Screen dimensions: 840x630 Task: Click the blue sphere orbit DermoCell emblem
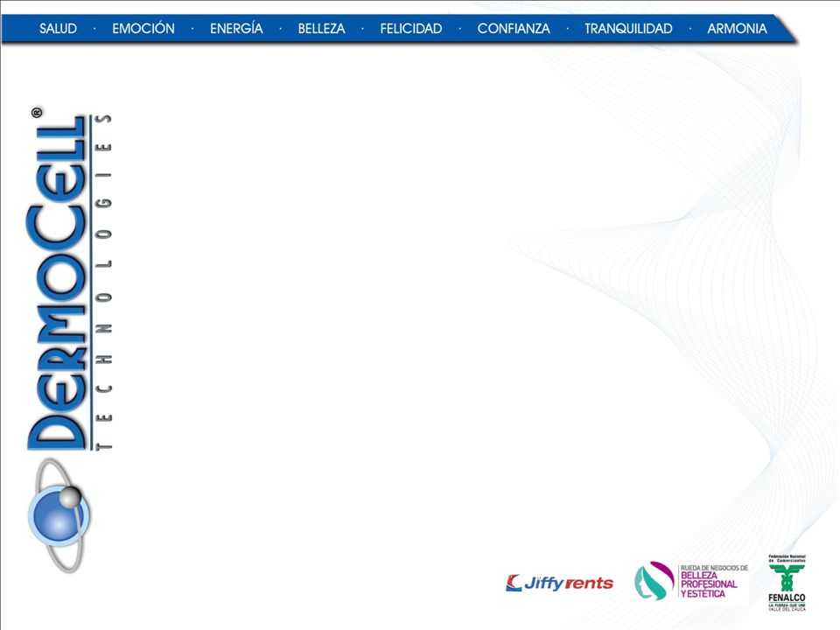pyautogui.click(x=59, y=515)
